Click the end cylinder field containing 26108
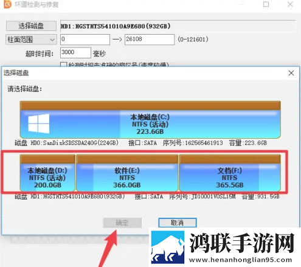 pos(150,40)
